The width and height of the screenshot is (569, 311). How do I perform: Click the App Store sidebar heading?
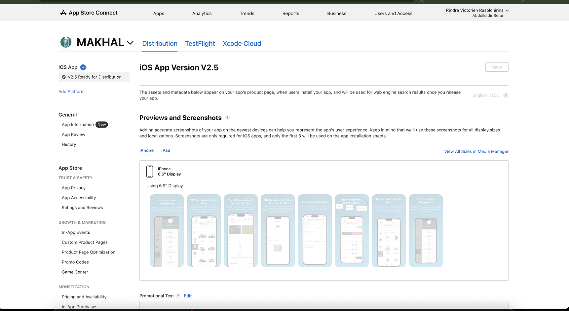pyautogui.click(x=70, y=168)
